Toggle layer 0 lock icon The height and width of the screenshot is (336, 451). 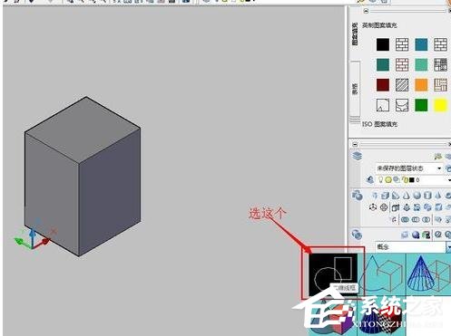405,180
